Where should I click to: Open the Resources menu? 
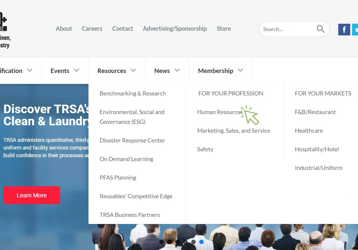112,71
